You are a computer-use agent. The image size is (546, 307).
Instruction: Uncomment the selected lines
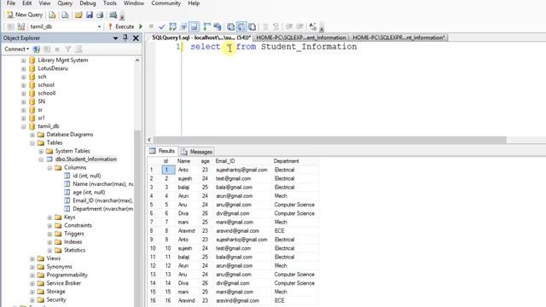(276, 26)
